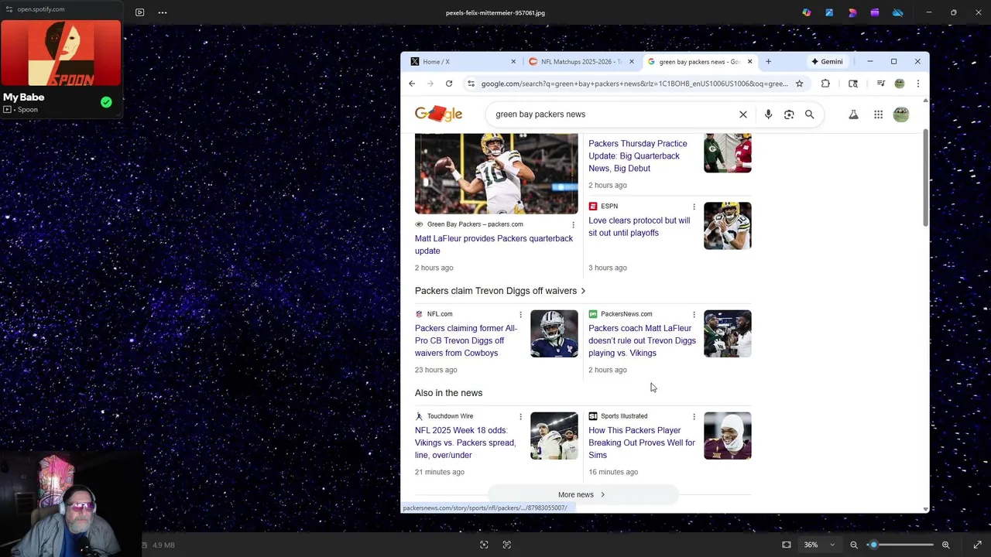
Task: Open more options for NFL.com article
Action: (520, 314)
